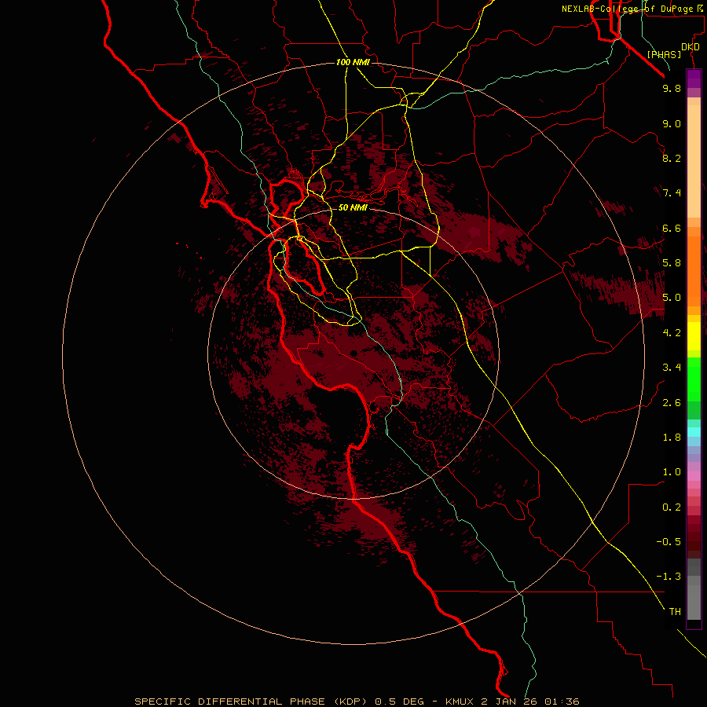Click the 8.2 legend value
Viewport: 707px width, 707px height.
pos(672,158)
